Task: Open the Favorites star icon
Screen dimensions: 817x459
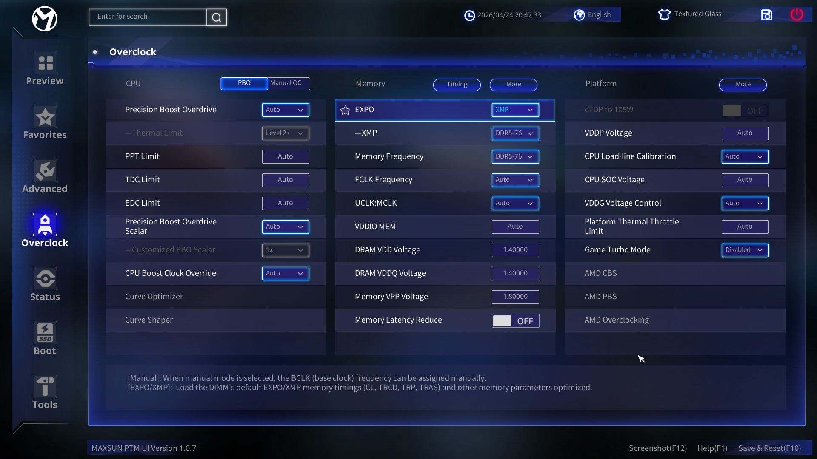Action: (45, 117)
